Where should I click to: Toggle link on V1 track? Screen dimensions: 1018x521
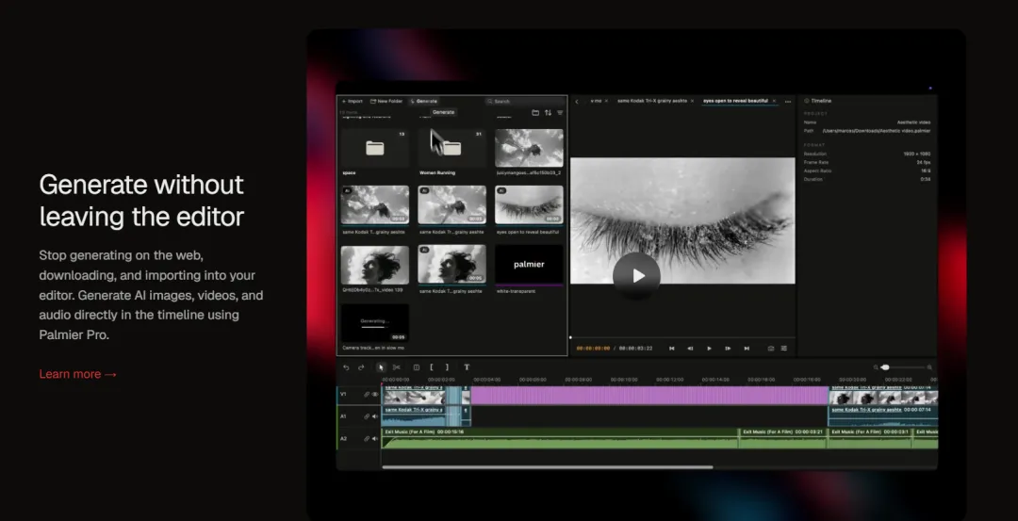pyautogui.click(x=366, y=395)
